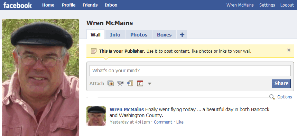
Task: Click the Comment link under the post
Action: (x=163, y=122)
